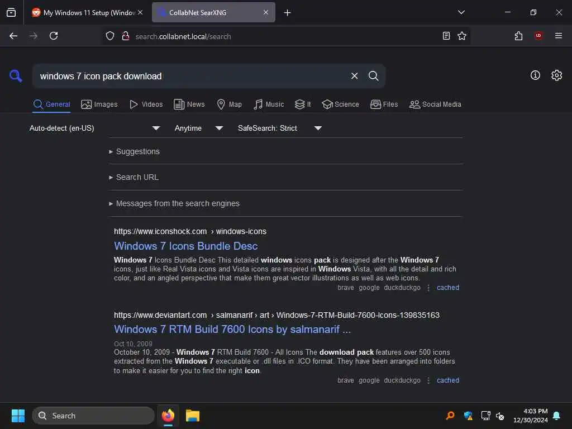Open uBlock Origin extension
Screen dimensions: 572x429
pos(538,36)
